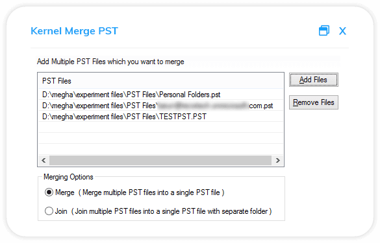
Task: Select the Merge radio option
Action: (x=49, y=192)
